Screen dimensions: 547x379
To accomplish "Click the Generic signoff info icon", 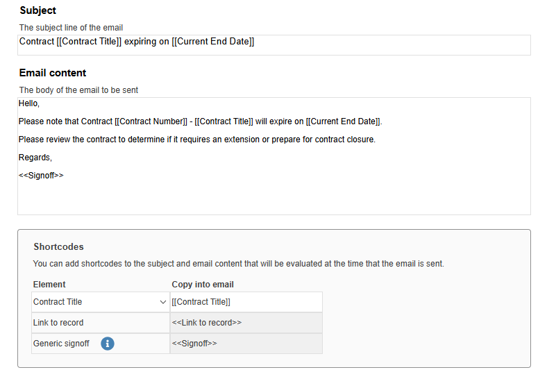I will coord(108,344).
